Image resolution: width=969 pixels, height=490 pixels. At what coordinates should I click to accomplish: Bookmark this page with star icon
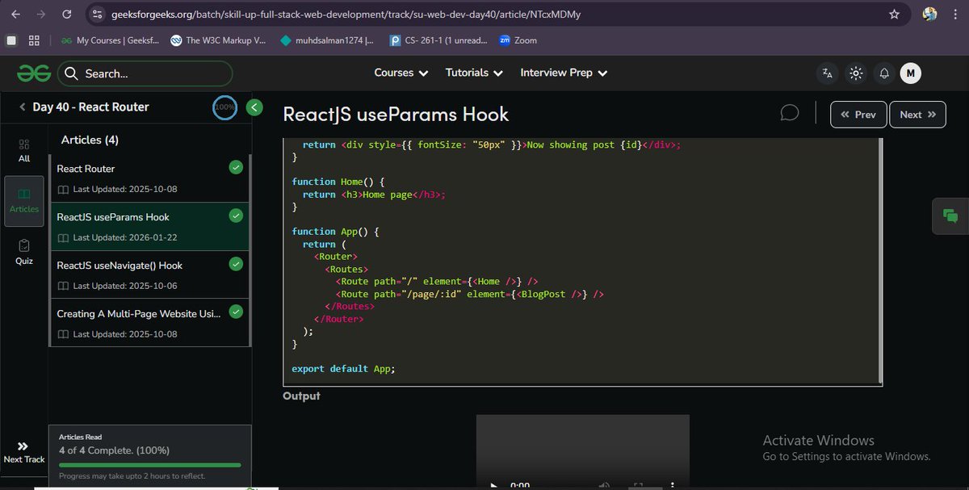[894, 14]
